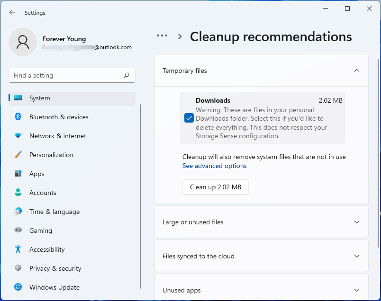Click the Apps icon in sidebar
Screen dimensions: 381x301
point(18,174)
